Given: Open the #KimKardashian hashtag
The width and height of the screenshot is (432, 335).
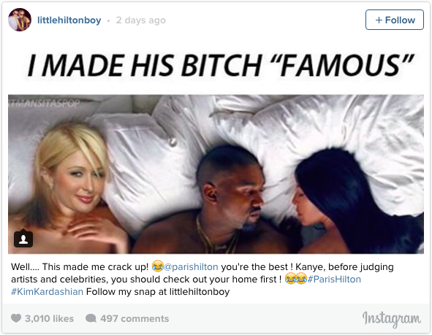Looking at the screenshot, I should click(47, 291).
